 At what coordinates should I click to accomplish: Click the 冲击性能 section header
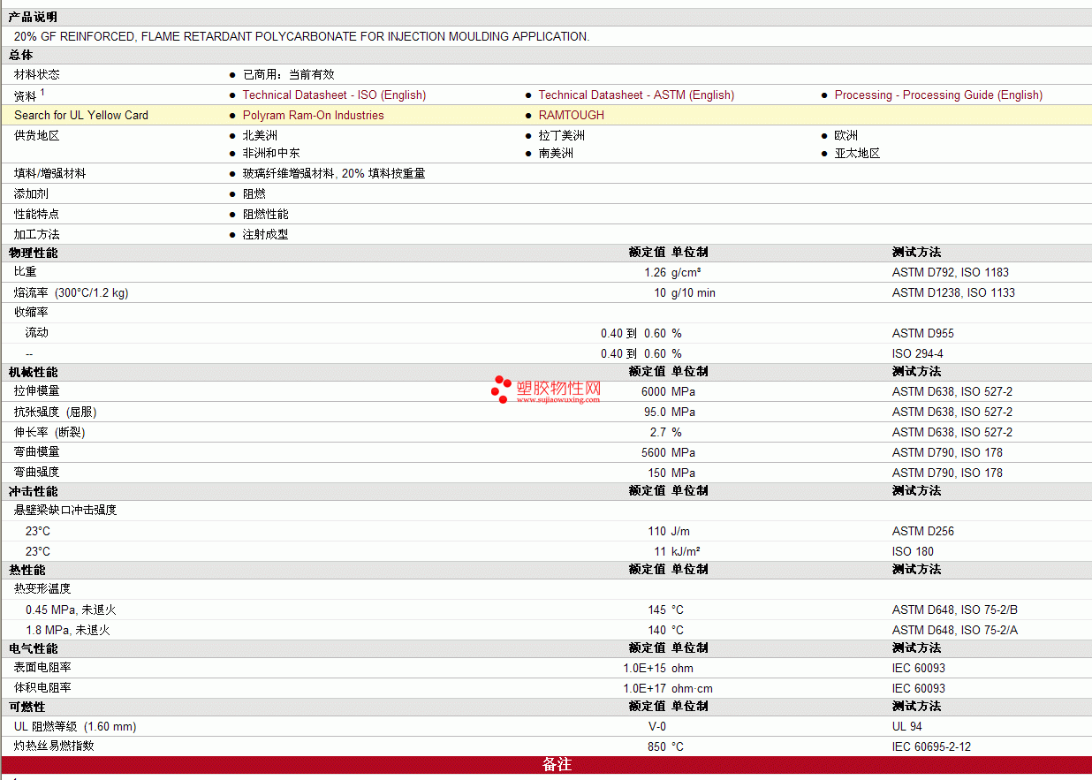[x=33, y=491]
